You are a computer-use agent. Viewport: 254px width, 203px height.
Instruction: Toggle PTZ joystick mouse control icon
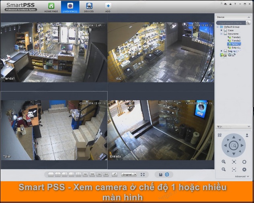(x=247, y=135)
